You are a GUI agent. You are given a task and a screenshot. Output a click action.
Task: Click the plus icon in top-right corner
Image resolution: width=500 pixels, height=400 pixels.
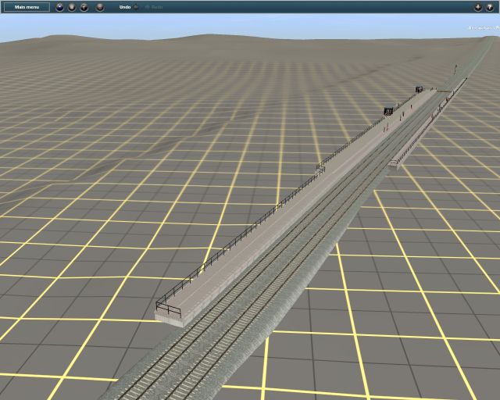pos(478,7)
